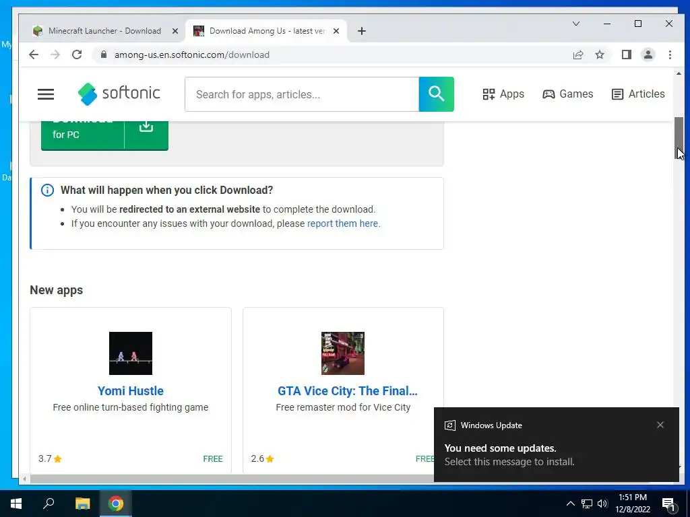Click the info circle icon
Viewport: 690px width, 517px height.
coord(48,190)
